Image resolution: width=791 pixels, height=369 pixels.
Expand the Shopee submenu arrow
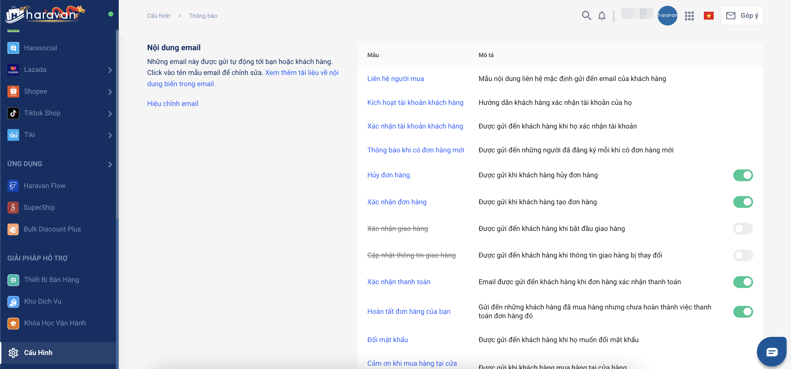[x=110, y=92]
